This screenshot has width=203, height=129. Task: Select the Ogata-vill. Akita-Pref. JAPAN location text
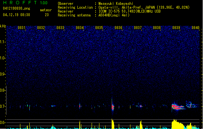pos(144,7)
